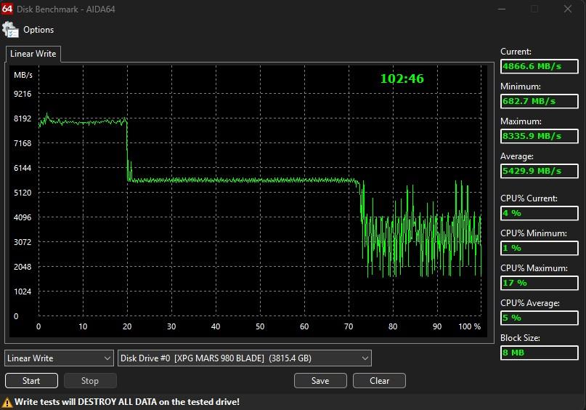Click the Minimum 682.7 MB/s value field
The width and height of the screenshot is (586, 410).
(x=540, y=101)
